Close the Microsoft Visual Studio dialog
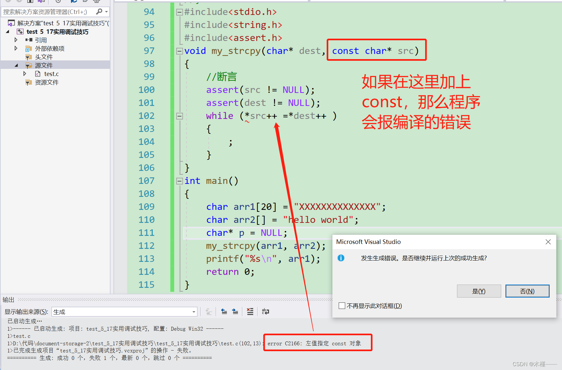The image size is (562, 370). [548, 242]
